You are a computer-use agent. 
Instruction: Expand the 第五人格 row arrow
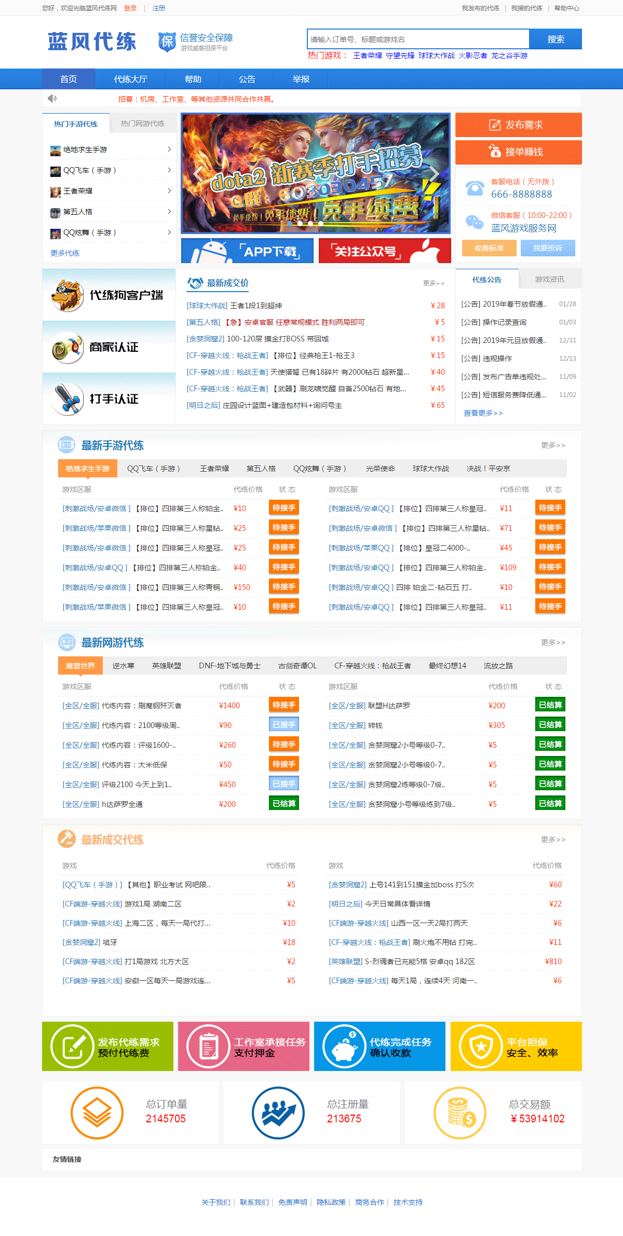click(169, 212)
